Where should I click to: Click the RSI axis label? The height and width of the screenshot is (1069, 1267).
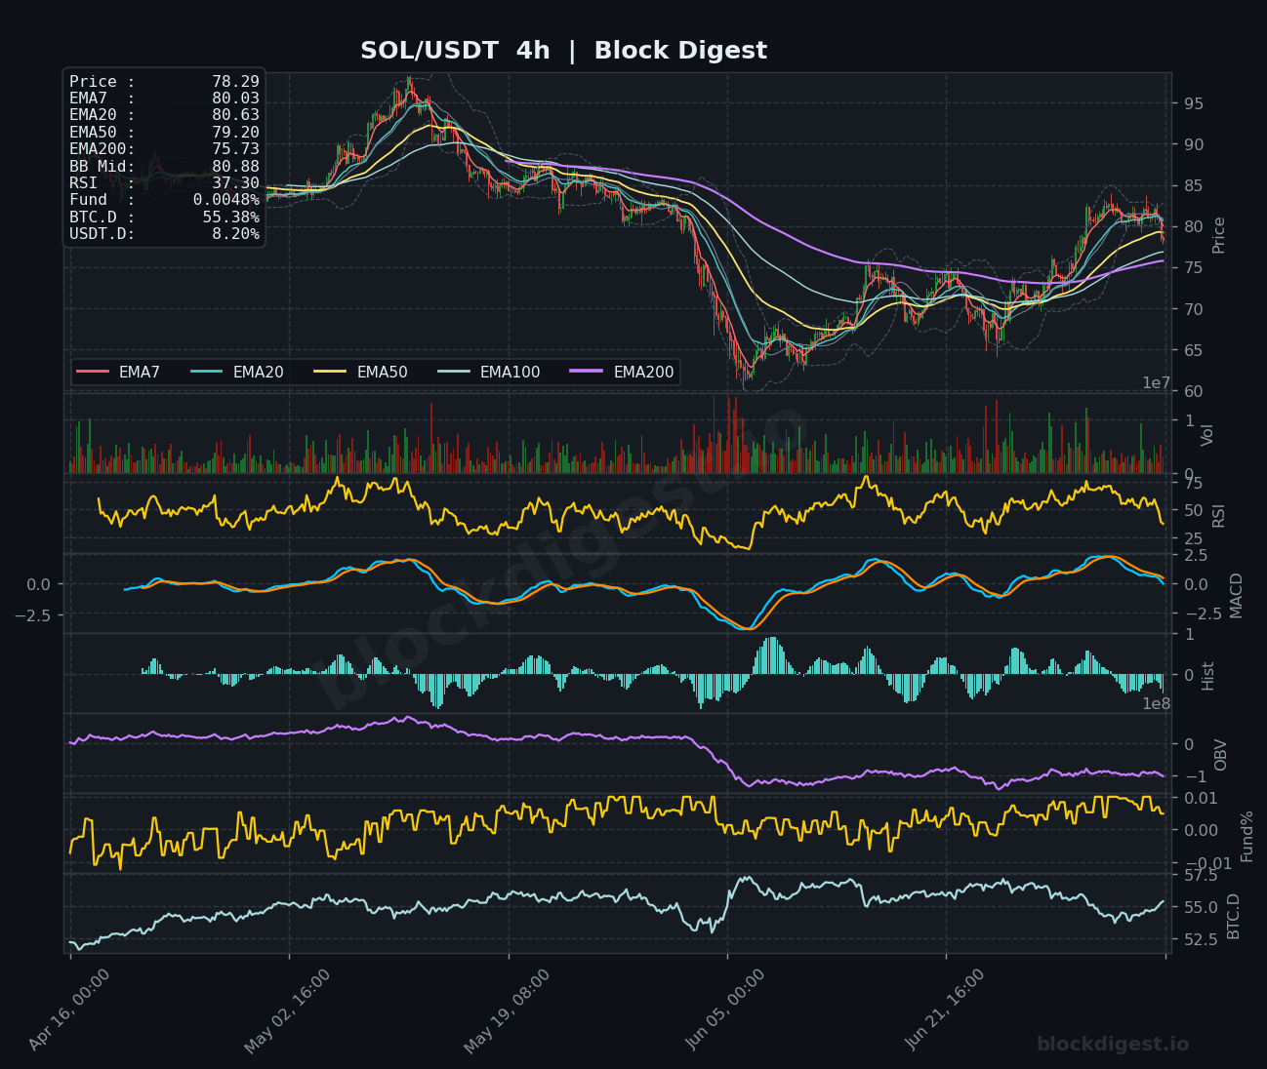tap(1218, 515)
